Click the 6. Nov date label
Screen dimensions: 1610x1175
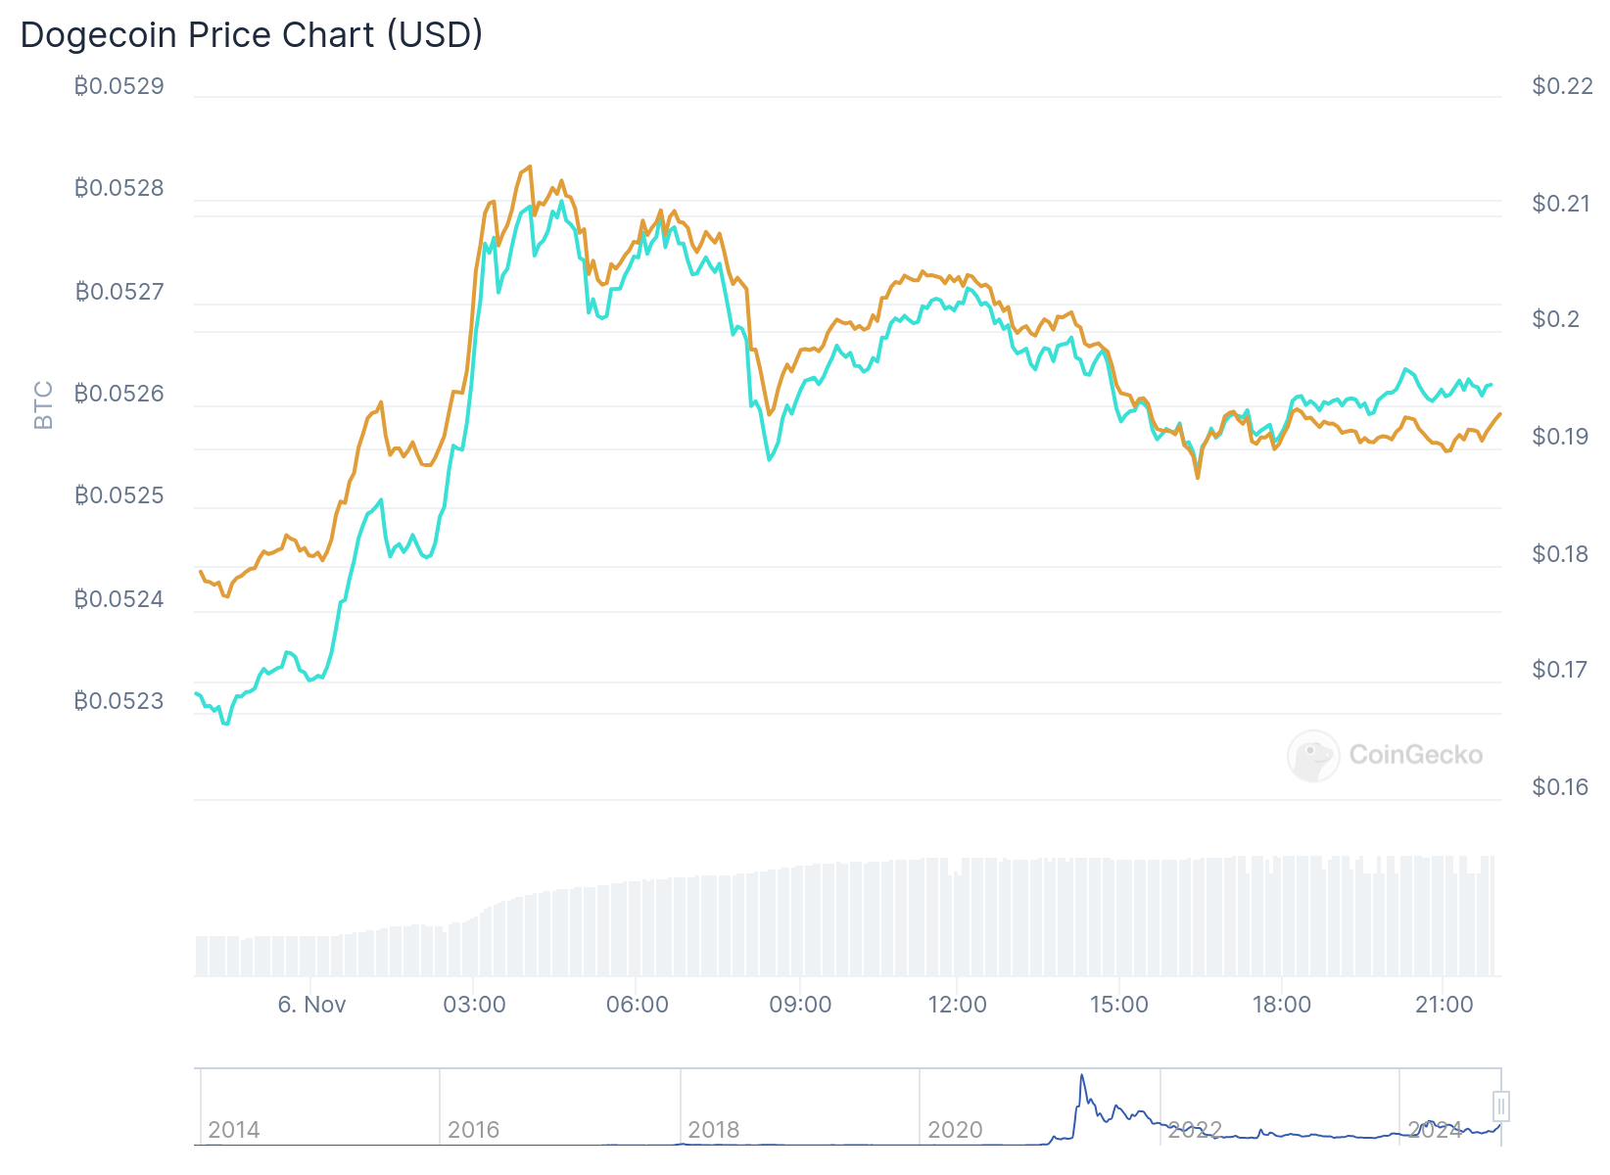tap(311, 1005)
